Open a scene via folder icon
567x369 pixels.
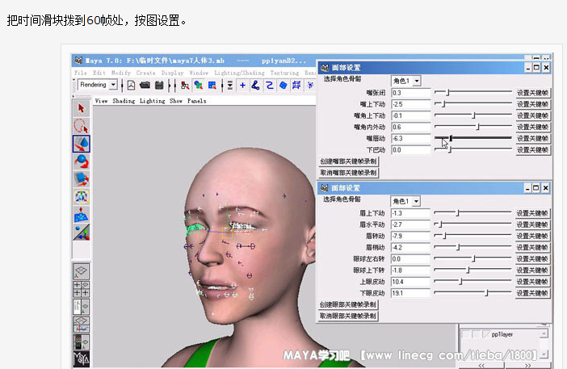pos(145,86)
